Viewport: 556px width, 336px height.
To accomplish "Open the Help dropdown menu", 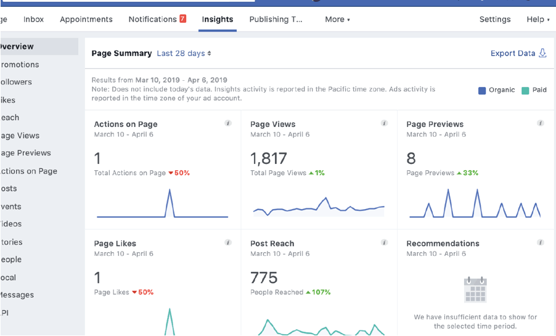I will pos(538,19).
